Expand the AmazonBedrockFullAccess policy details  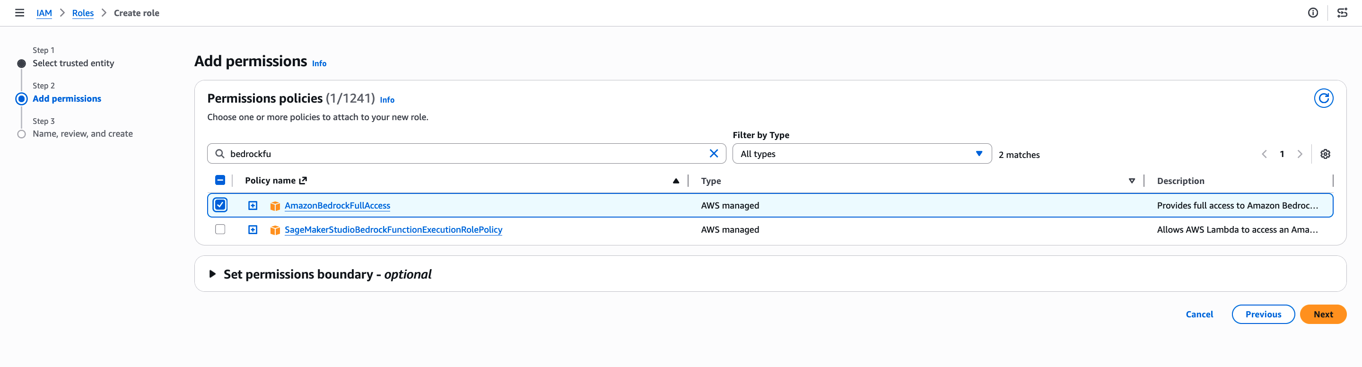pyautogui.click(x=253, y=205)
